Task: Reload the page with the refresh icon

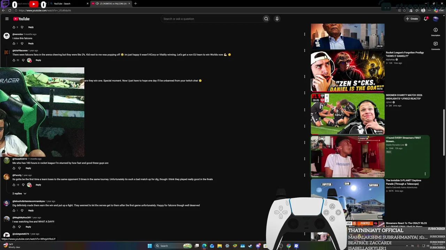Action: [10, 10]
